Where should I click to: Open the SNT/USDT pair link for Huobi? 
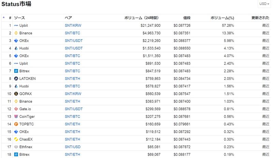74,48
